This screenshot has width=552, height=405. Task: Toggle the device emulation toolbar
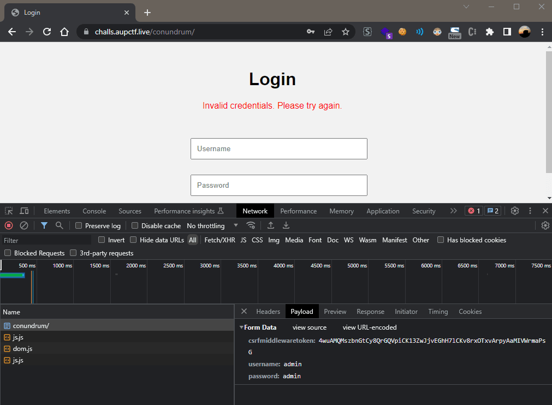point(24,211)
